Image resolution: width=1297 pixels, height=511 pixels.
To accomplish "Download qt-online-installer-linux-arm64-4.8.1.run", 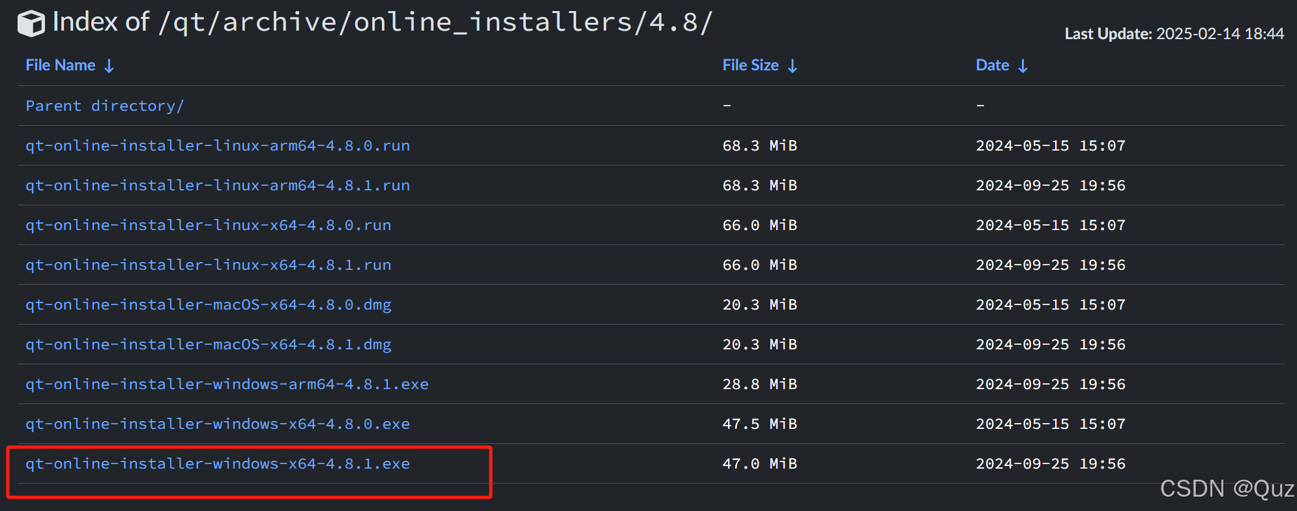I will pyautogui.click(x=218, y=185).
